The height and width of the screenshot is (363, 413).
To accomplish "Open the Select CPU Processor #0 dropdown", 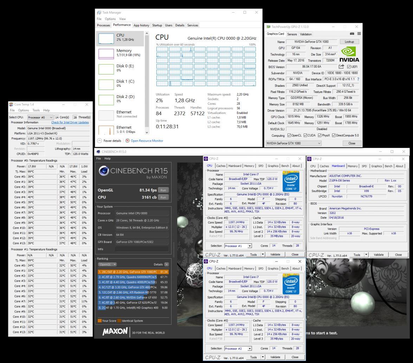I will click(x=40, y=117).
